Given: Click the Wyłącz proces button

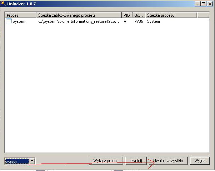Looking at the screenshot, I should click(x=106, y=161).
